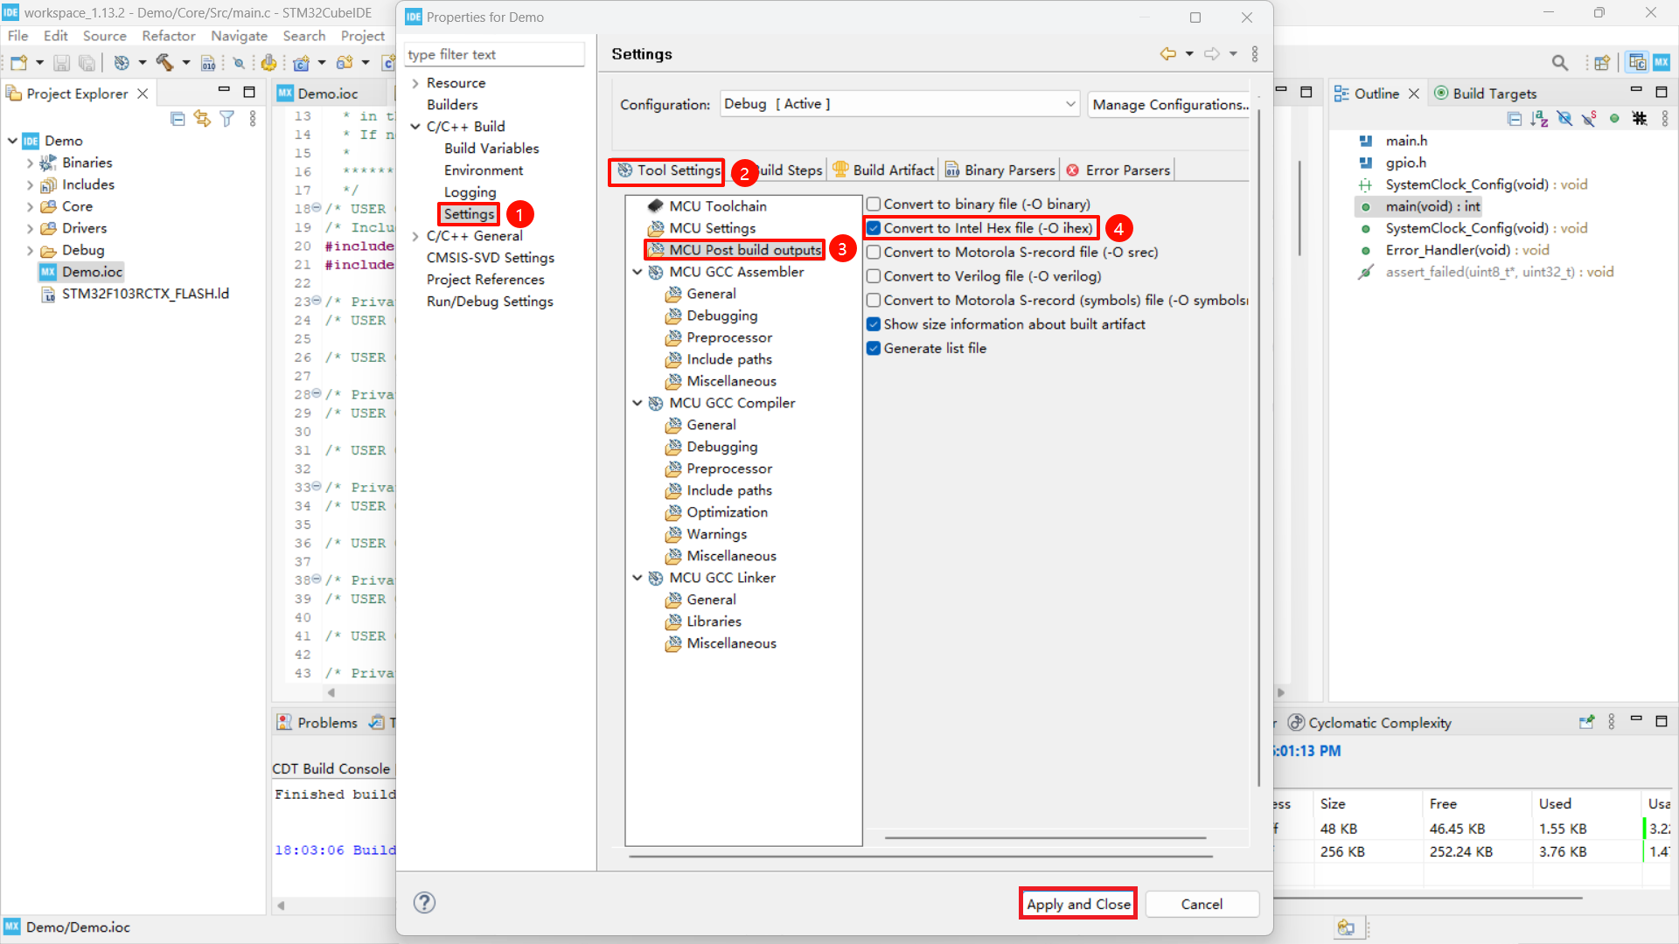The height and width of the screenshot is (944, 1679).
Task: Click the Save All toolbar icon
Action: pyautogui.click(x=87, y=63)
